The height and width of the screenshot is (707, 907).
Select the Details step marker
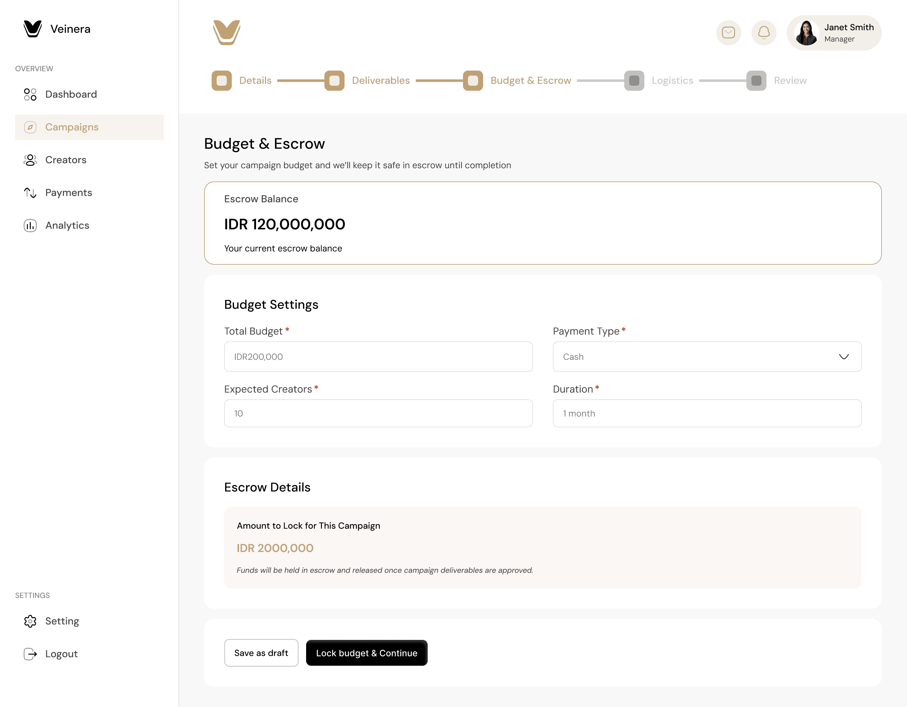(222, 81)
